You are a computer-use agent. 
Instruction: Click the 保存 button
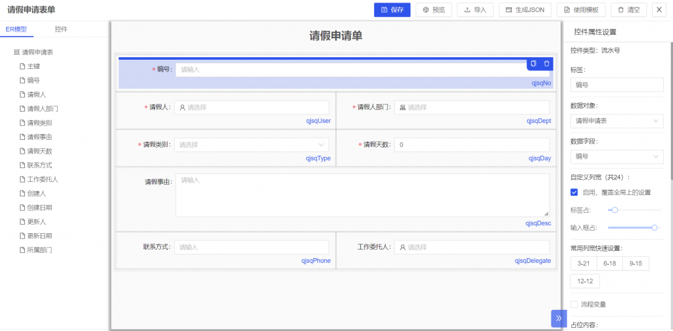tap(392, 10)
